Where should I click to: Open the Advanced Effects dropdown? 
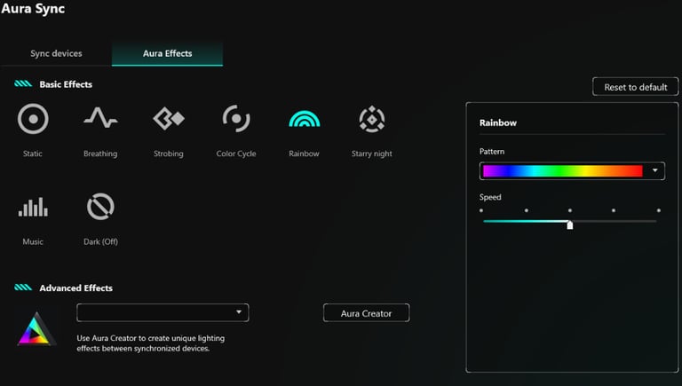point(163,312)
